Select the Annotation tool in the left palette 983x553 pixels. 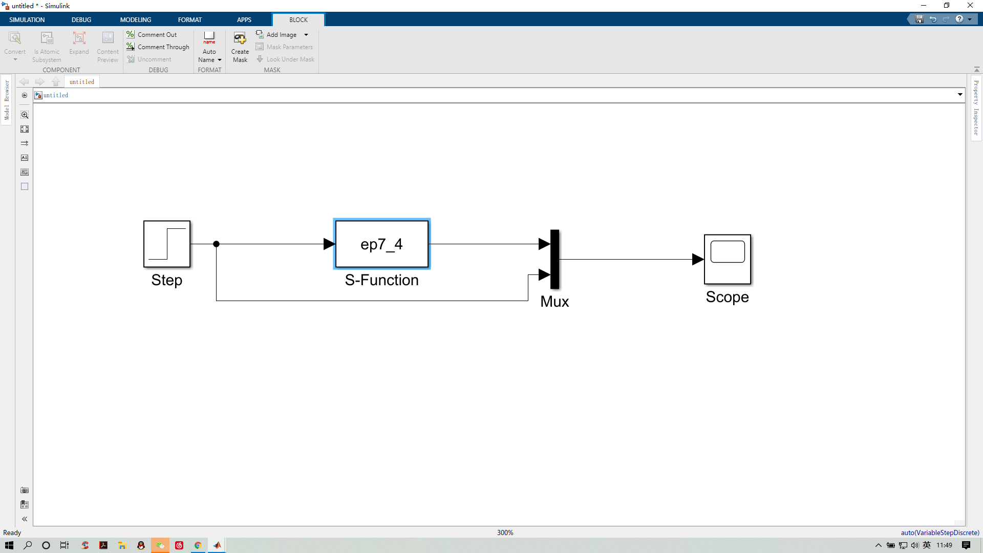coord(24,158)
